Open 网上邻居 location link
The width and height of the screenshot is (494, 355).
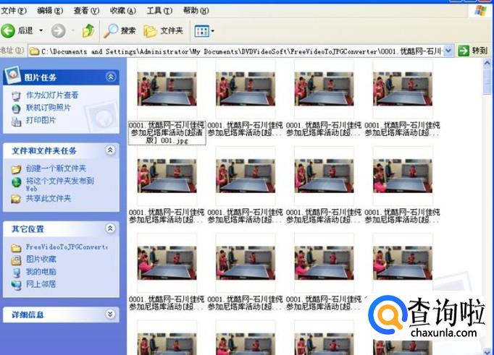pyautogui.click(x=41, y=284)
